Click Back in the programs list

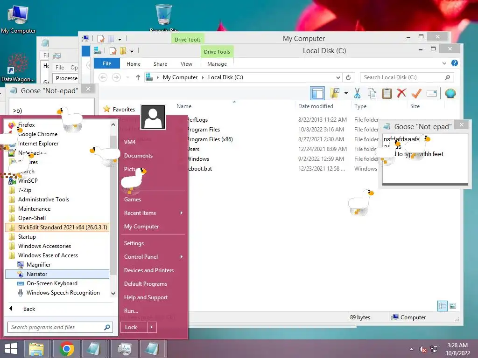(29, 309)
